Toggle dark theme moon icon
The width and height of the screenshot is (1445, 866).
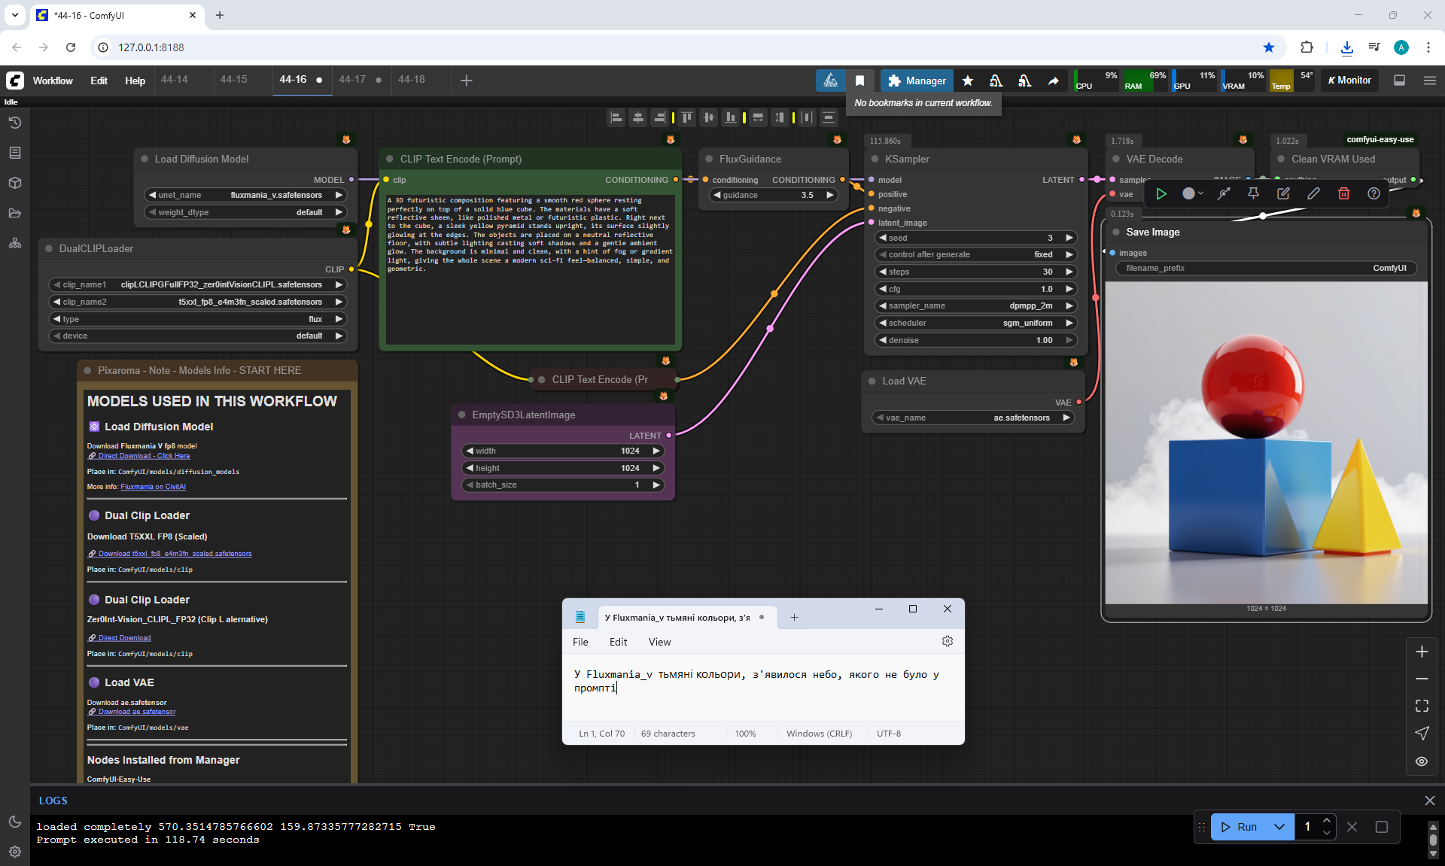tap(15, 822)
